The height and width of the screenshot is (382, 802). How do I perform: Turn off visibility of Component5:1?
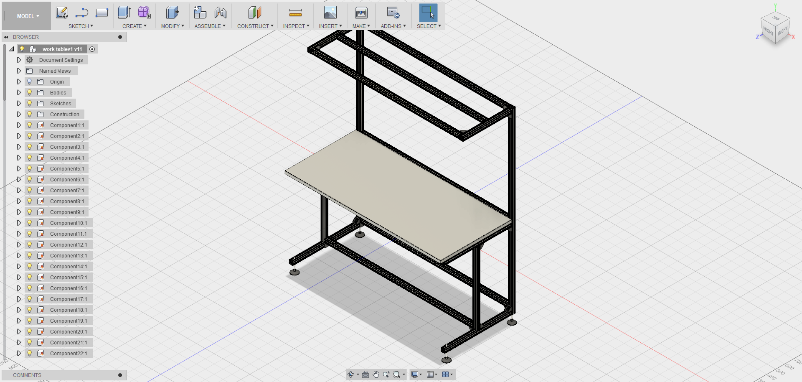point(29,168)
